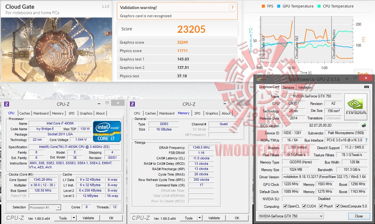This screenshot has height=224, width=375.
Task: Open the Tools dropdown arrow in the memory CPU-Z window
Action: (200, 218)
